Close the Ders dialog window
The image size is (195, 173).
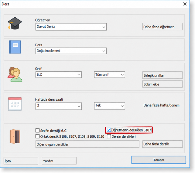(x=185, y=4)
